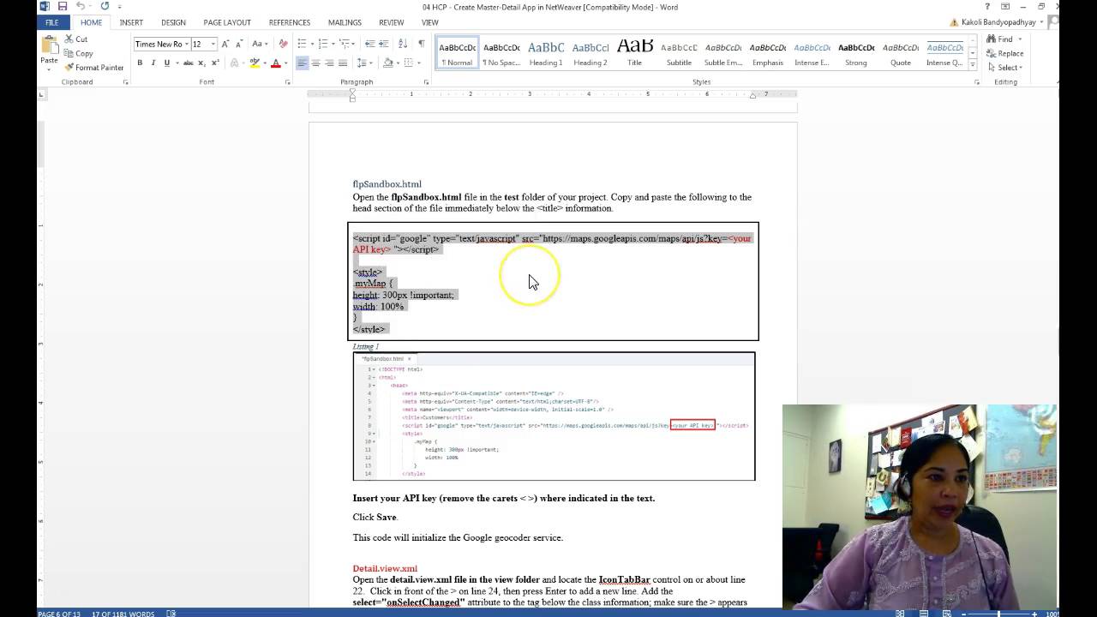Expand the Styles gallery More arrow
The height and width of the screenshot is (617, 1097).
[x=972, y=63]
